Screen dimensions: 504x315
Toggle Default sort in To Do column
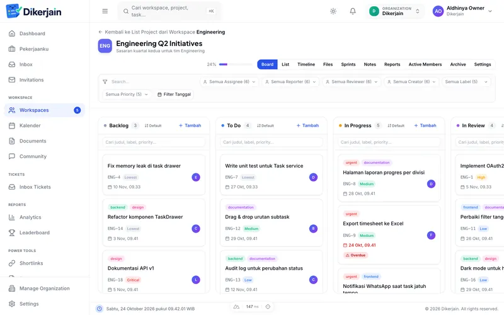(265, 125)
